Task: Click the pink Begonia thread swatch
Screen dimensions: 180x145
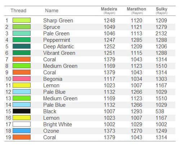Action: [22, 79]
